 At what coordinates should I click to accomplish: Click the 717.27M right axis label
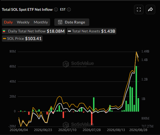coord(148,126)
